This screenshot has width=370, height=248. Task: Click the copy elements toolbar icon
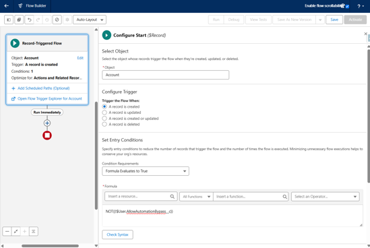[x=19, y=20]
